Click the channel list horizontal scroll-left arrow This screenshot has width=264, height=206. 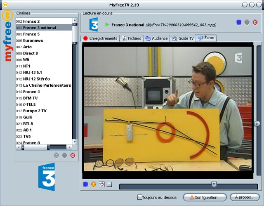coord(18,147)
